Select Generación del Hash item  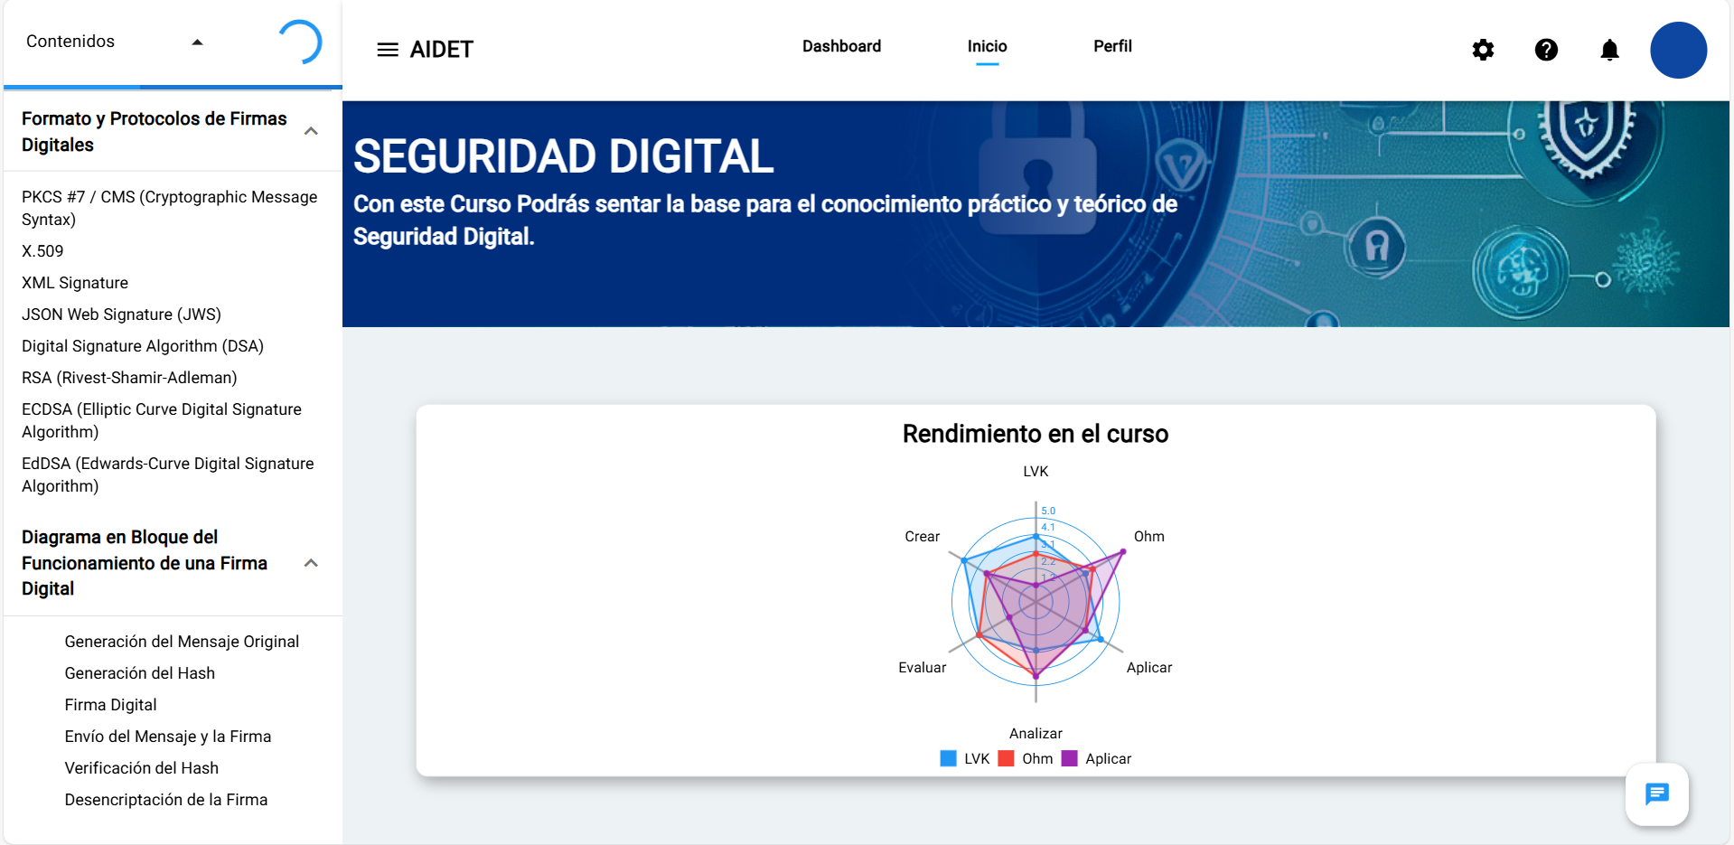click(x=139, y=673)
